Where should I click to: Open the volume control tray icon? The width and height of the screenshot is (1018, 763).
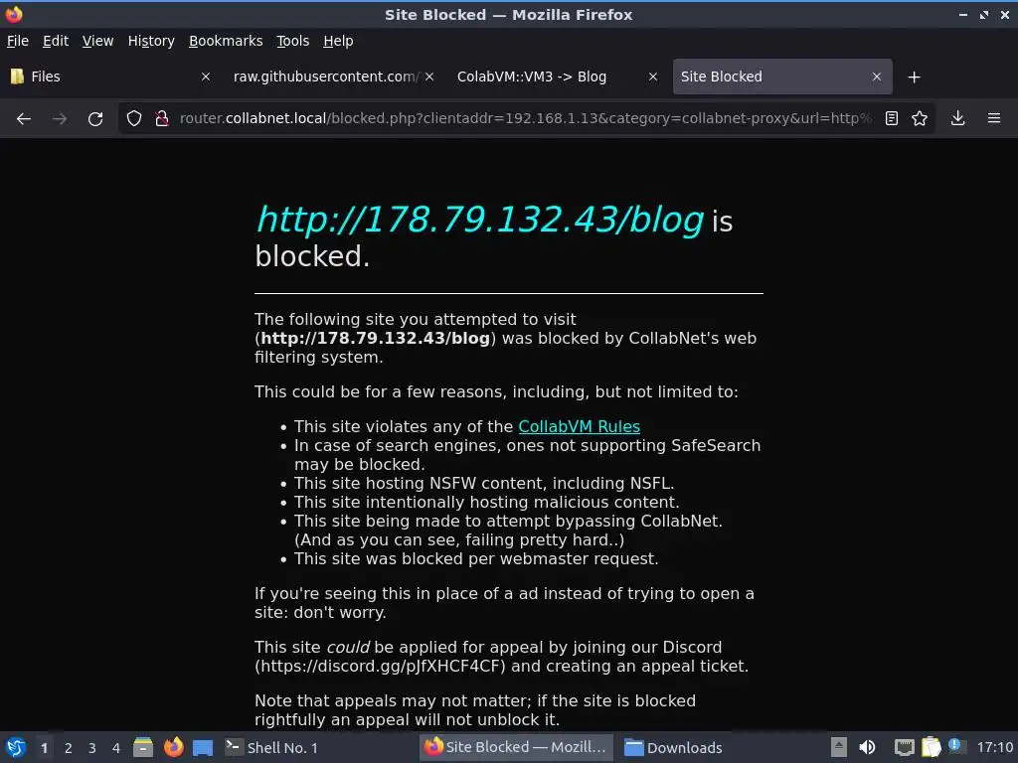tap(867, 747)
